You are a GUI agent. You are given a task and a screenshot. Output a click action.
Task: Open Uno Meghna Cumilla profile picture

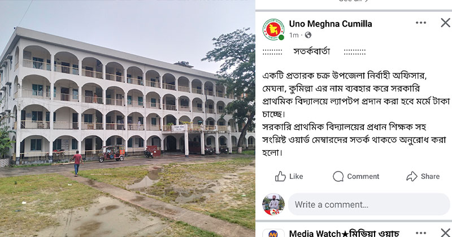273,29
